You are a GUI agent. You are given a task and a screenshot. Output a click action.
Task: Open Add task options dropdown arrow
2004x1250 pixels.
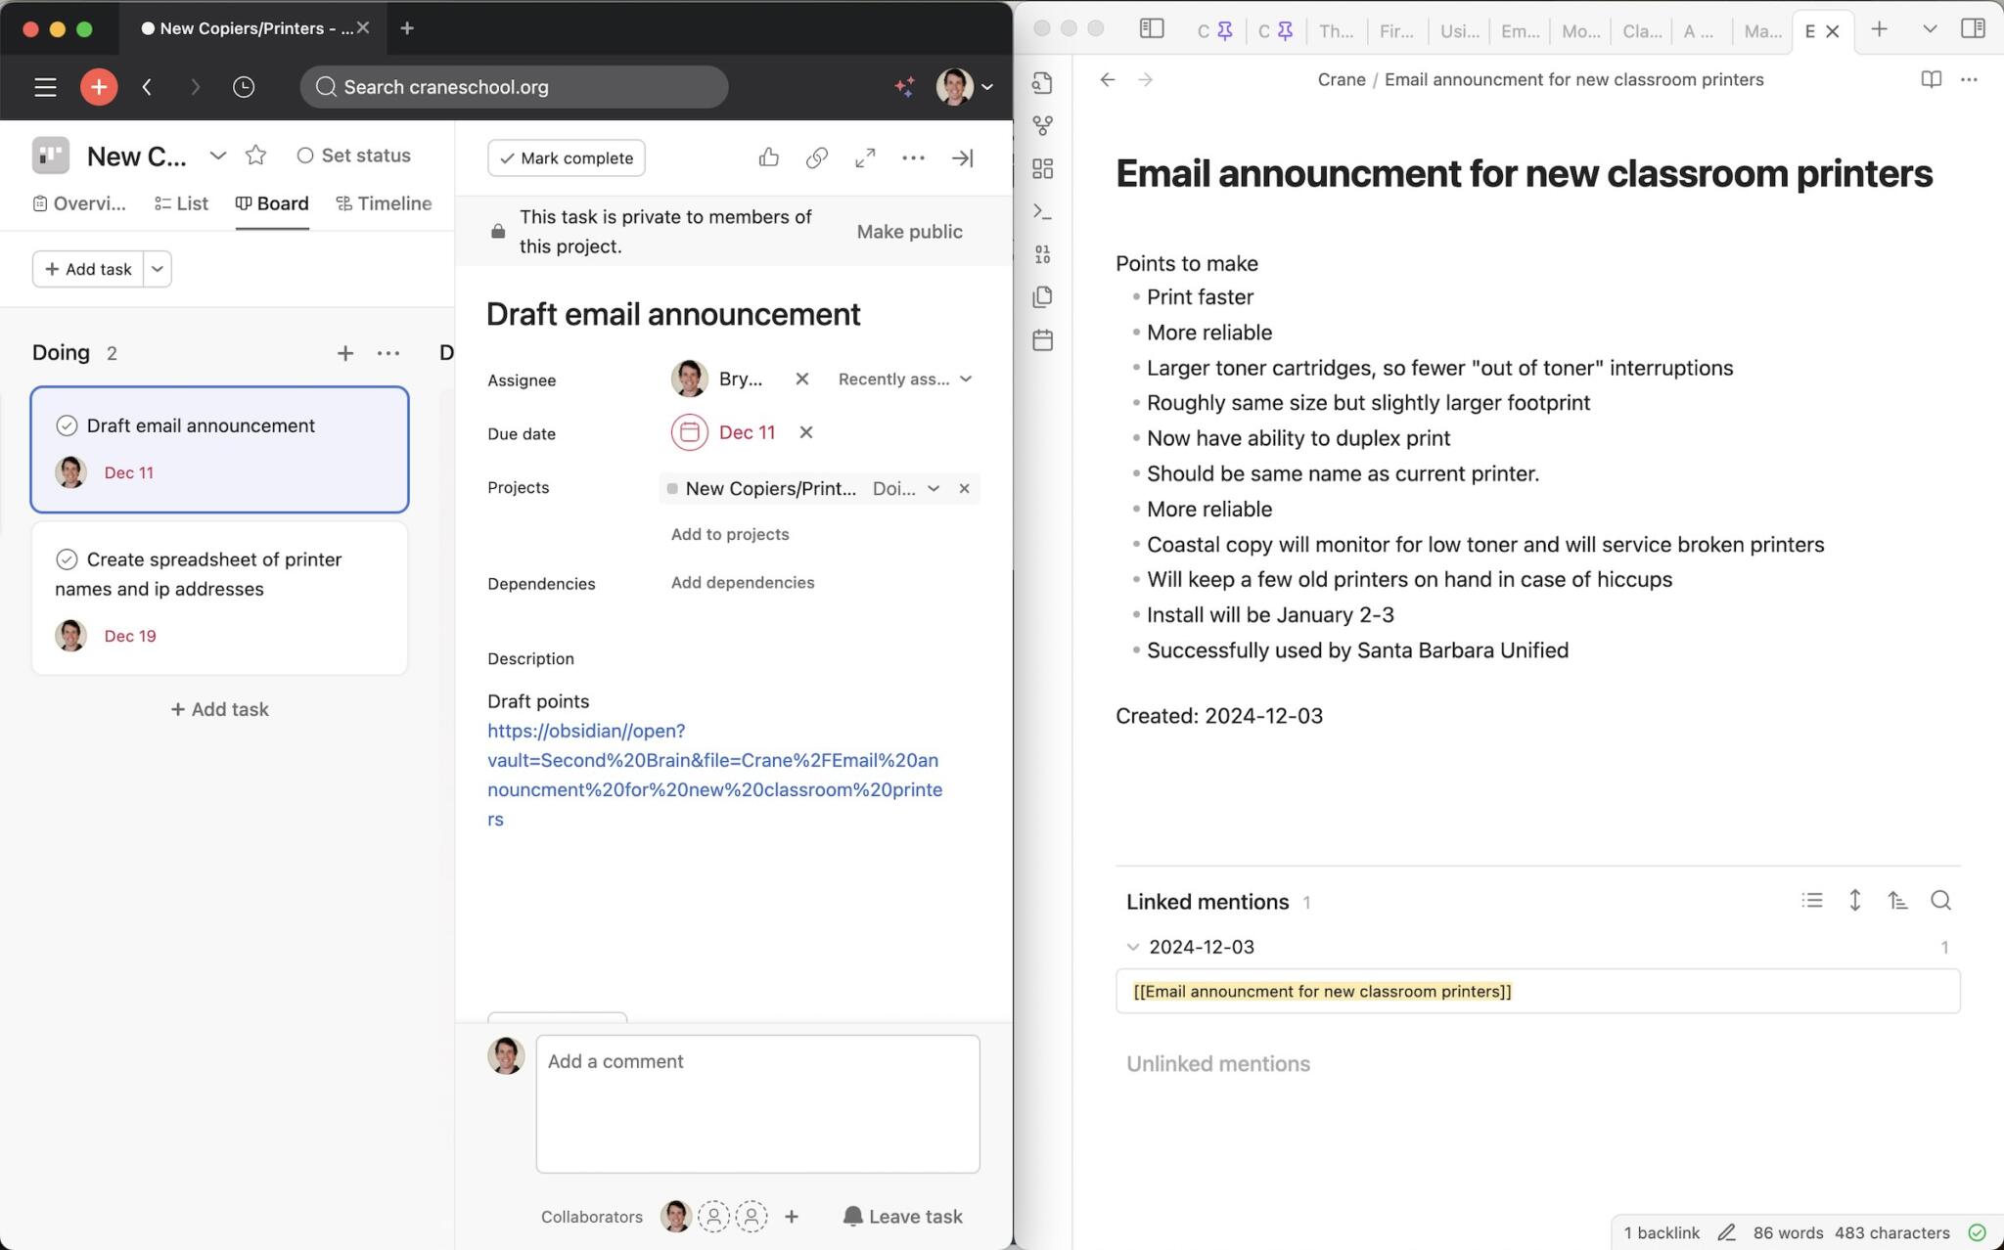pos(158,269)
